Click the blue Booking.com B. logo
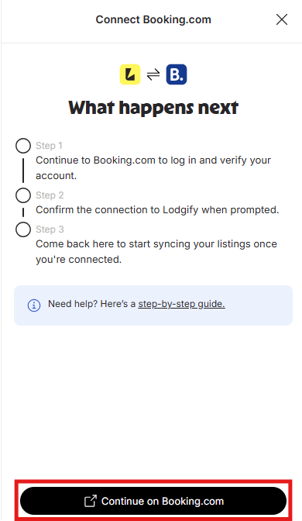Viewport: 302px width, 521px height. 177,74
